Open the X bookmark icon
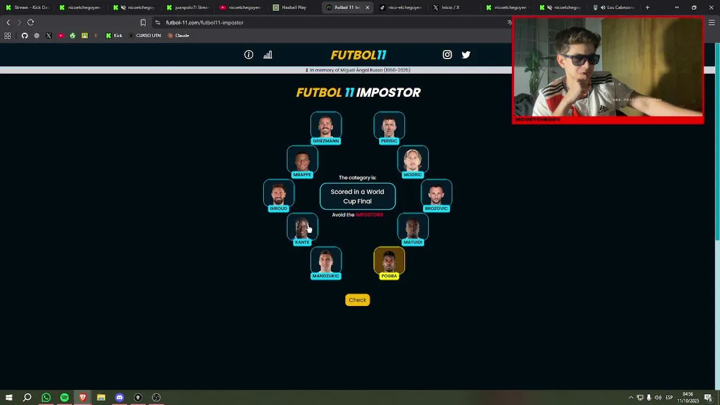 48,35
